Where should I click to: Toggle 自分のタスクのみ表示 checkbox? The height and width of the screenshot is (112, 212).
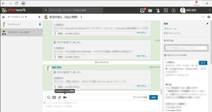pos(165,55)
